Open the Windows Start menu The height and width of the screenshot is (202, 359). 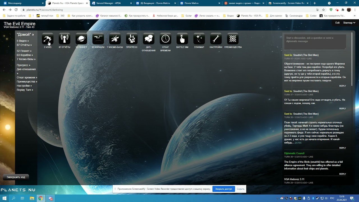[x=4, y=198]
